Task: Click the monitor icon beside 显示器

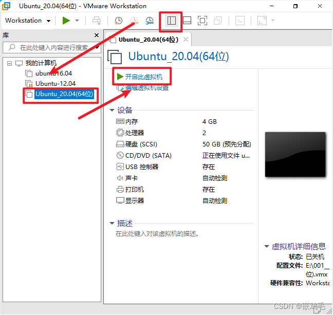Action: (x=120, y=200)
